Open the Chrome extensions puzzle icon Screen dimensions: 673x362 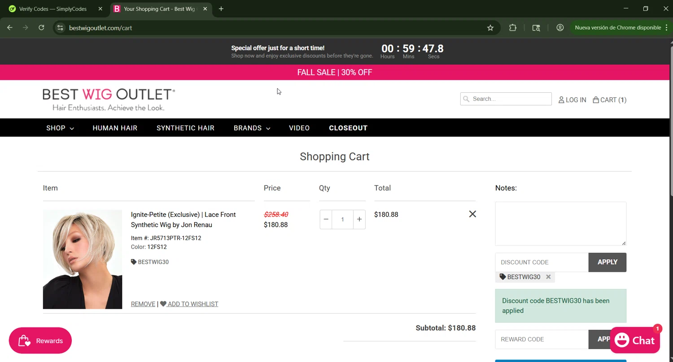click(x=513, y=28)
